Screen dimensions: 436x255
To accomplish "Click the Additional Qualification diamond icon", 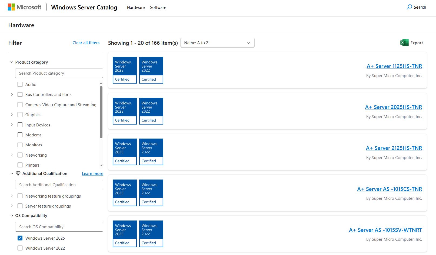I will click(x=18, y=174).
